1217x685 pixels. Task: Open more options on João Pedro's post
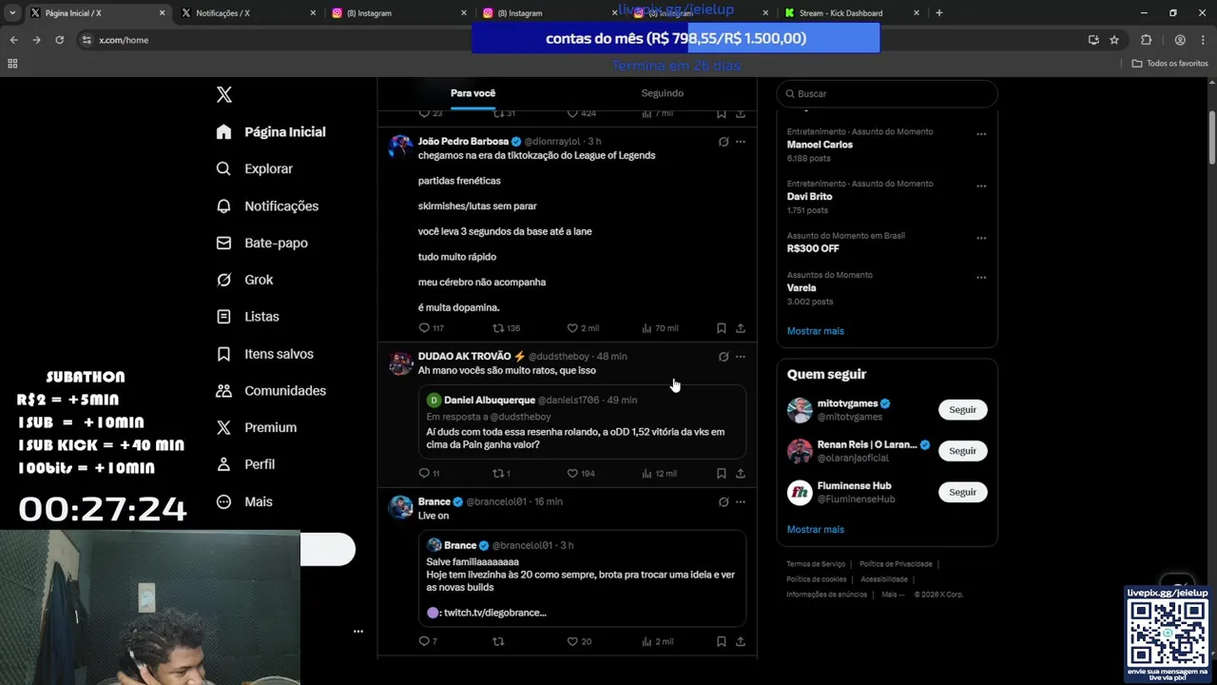click(741, 142)
